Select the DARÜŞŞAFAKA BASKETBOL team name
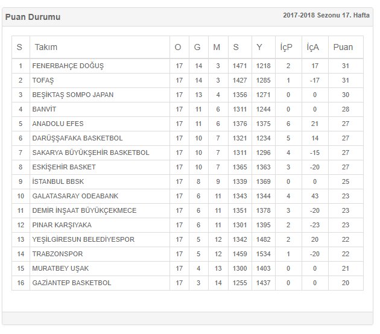This screenshot has width=380, height=334. [77, 138]
